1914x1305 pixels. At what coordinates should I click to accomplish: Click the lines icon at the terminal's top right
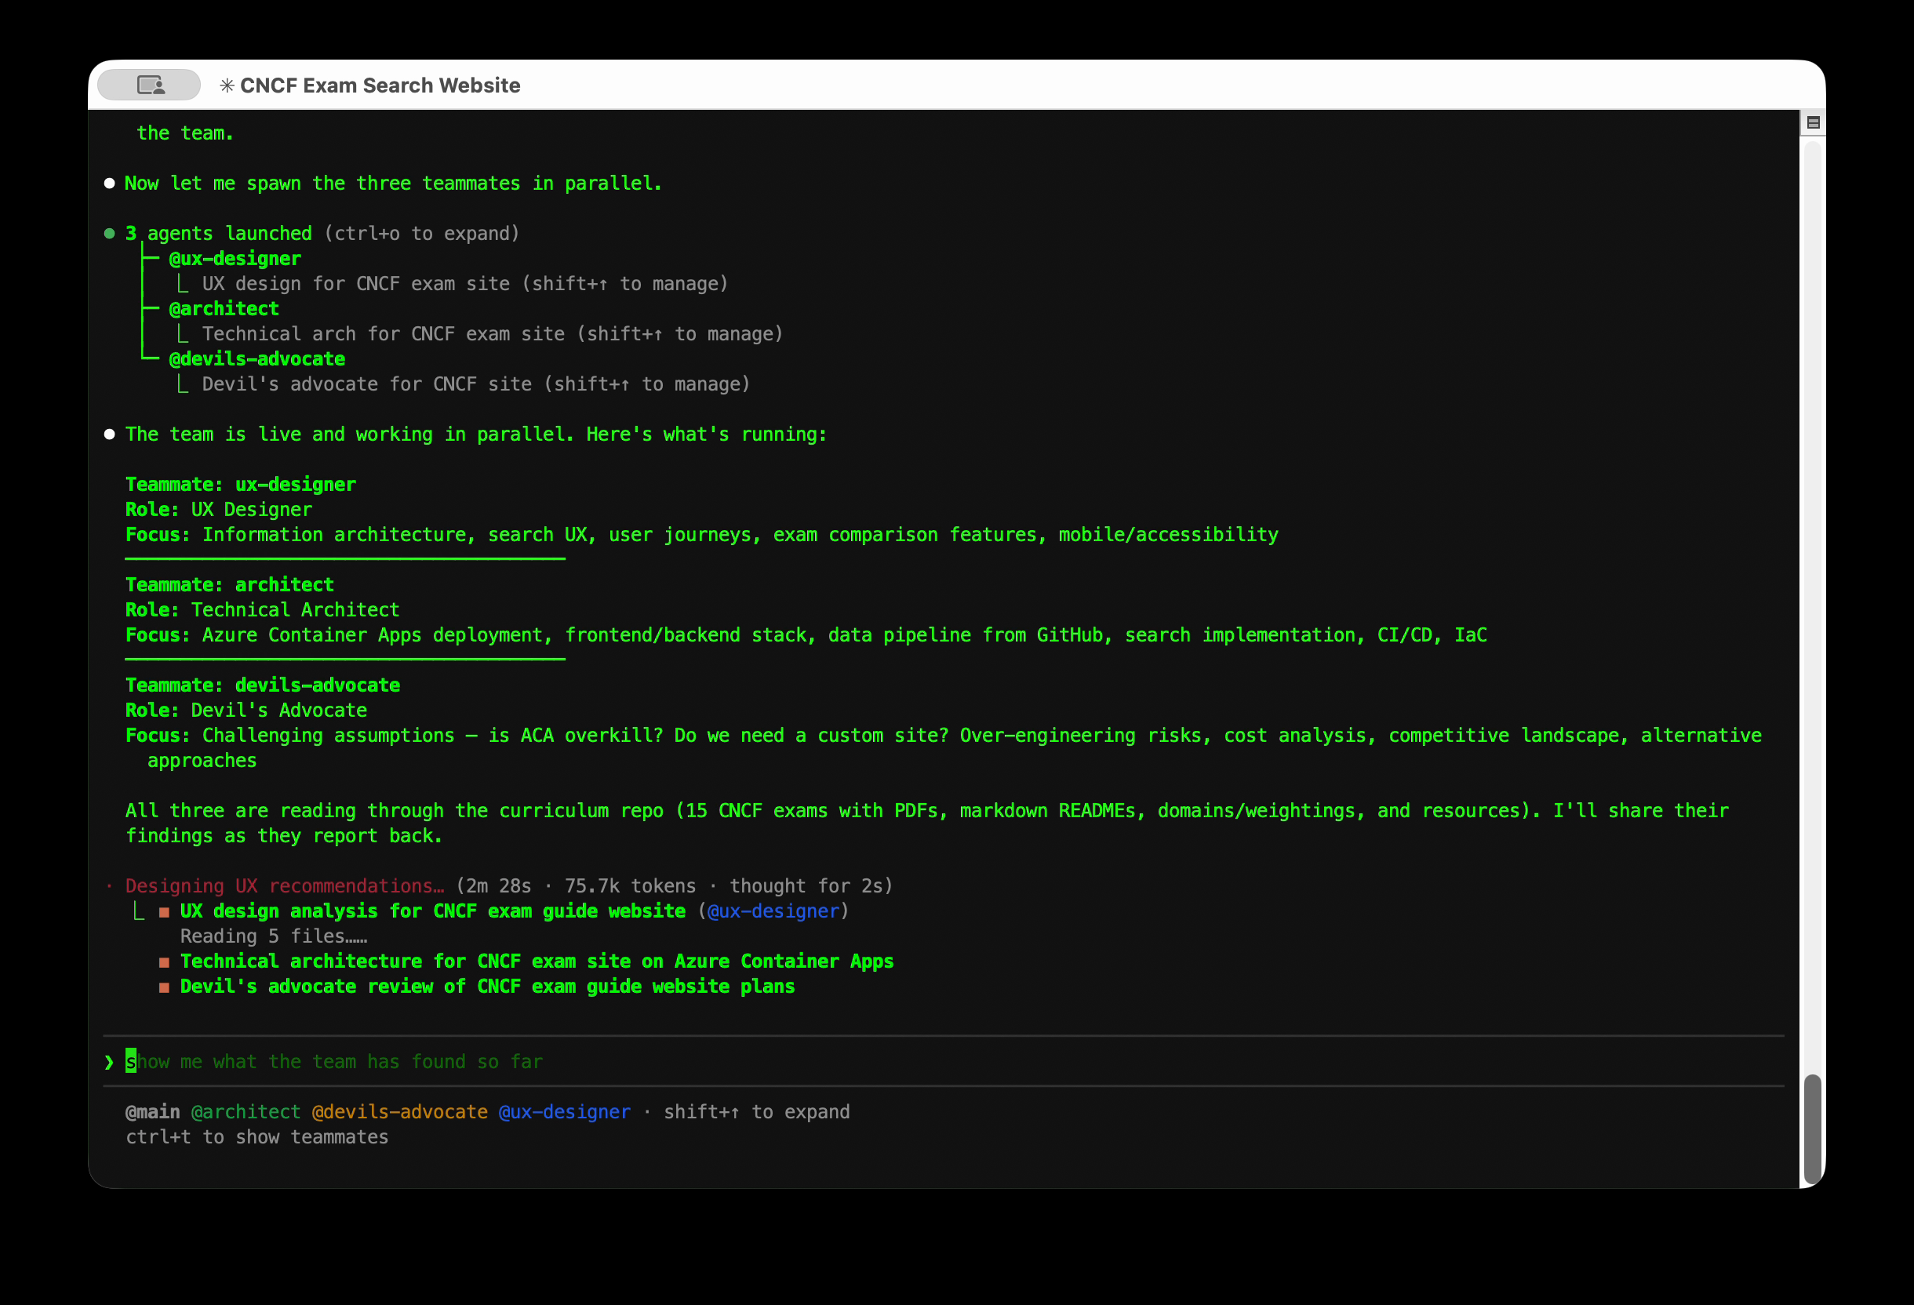click(x=1812, y=121)
